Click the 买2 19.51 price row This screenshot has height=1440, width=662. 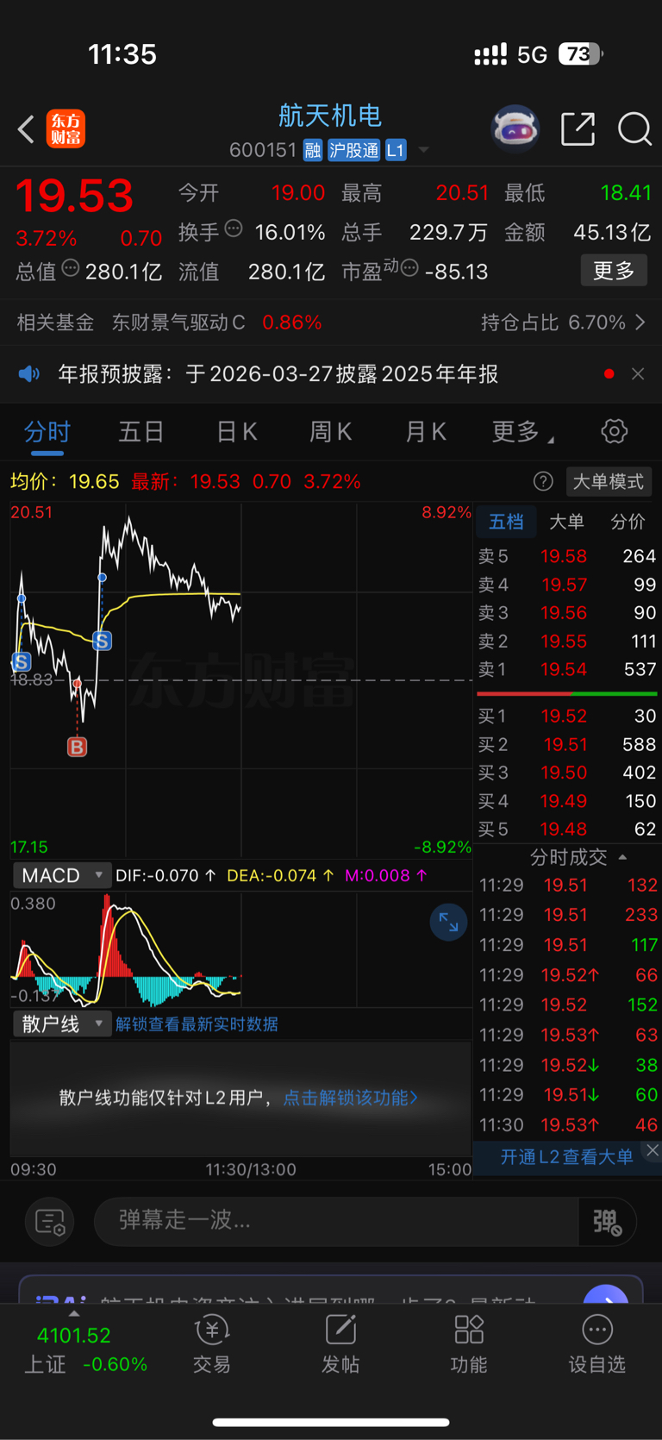pos(567,744)
